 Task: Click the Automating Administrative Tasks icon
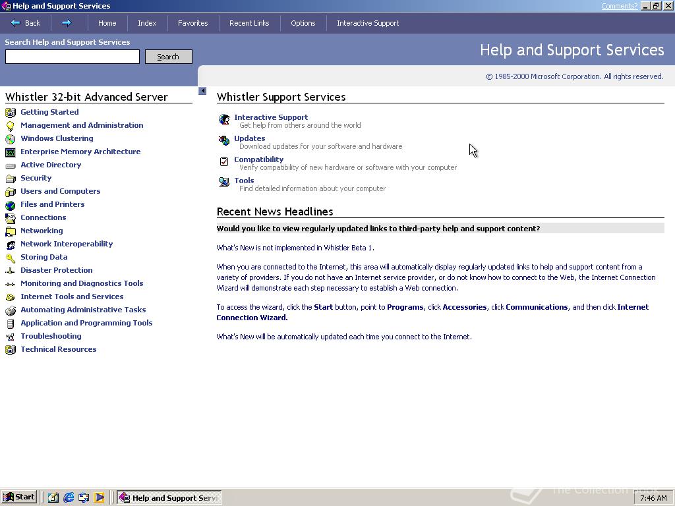(x=11, y=311)
